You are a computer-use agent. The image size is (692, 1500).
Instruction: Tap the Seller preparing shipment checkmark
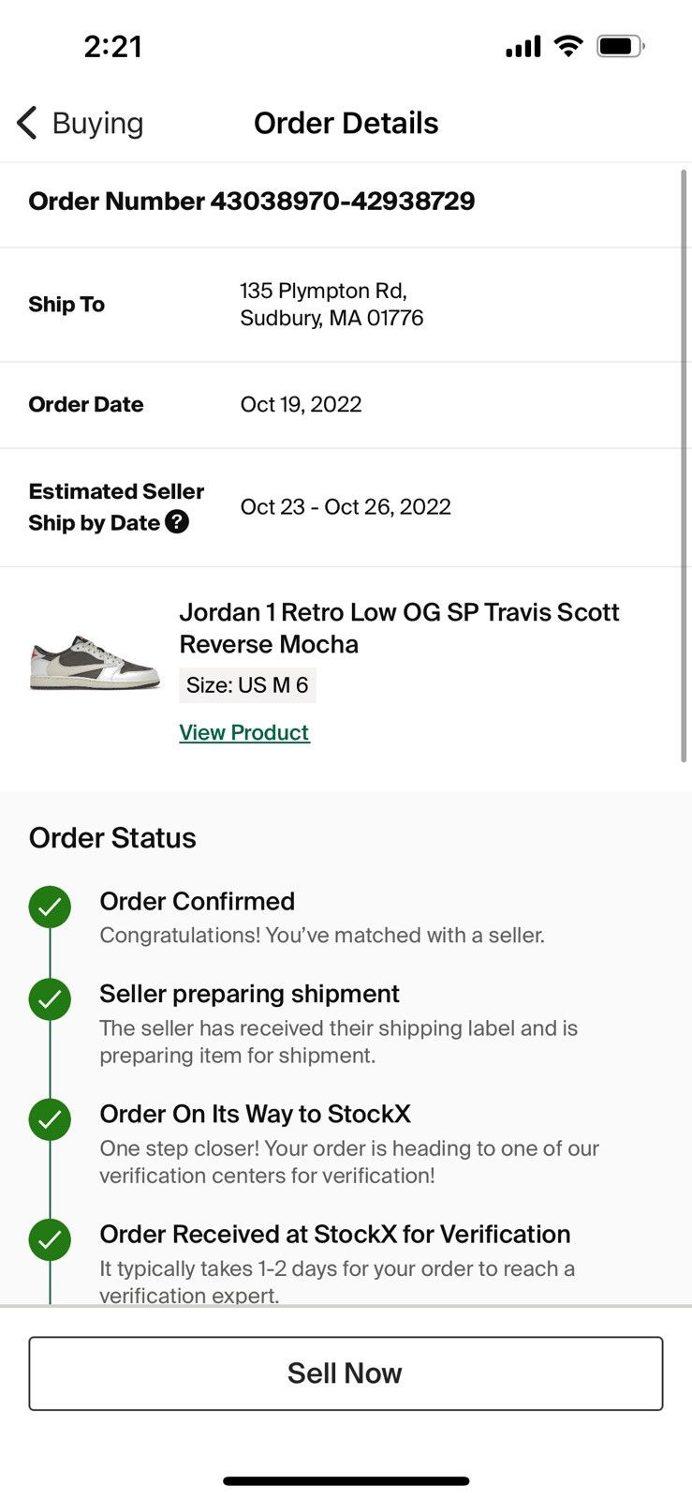point(50,999)
